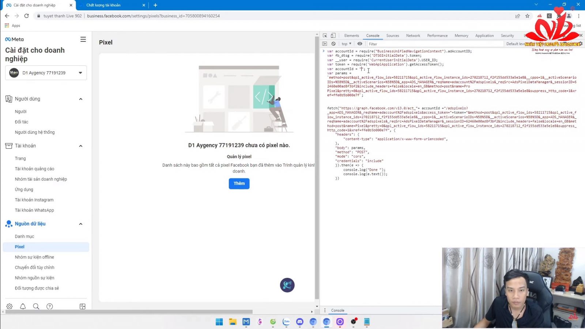Open DevTools drawer three-dot menu
Screen dimensions: 585x329
coord(325,310)
